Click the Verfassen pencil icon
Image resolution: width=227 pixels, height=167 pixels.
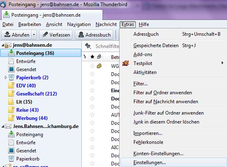pos(45,35)
